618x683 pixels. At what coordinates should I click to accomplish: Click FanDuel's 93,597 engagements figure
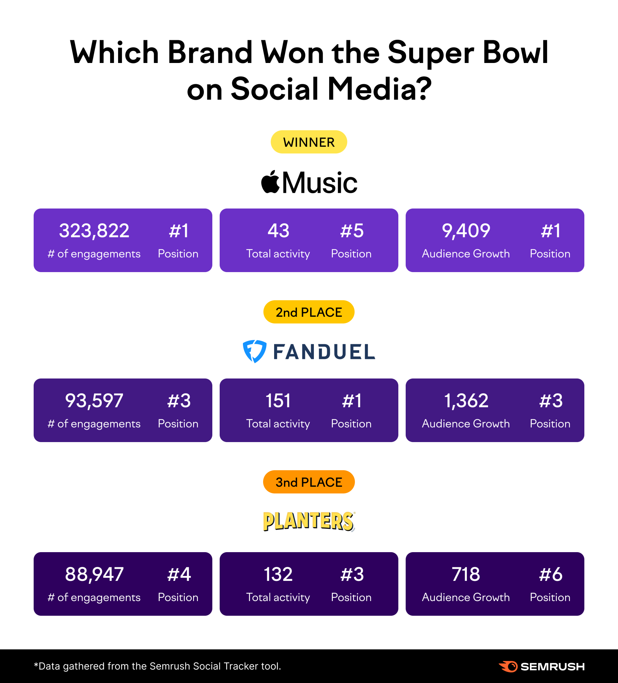click(x=94, y=401)
